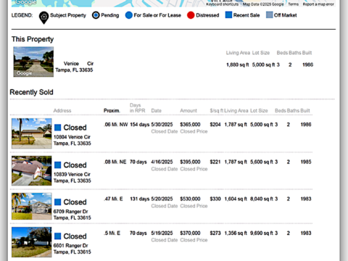
Task: Click the Amount column header
Action: click(188, 110)
